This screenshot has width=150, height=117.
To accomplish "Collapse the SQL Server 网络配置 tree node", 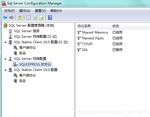I will [x=6, y=59].
